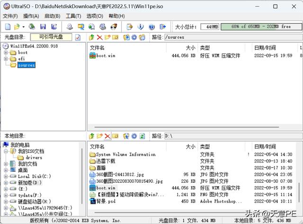Viewport: 303px width, 224px height.
Task: Open the 操作(A) menu
Action: [x=31, y=16]
